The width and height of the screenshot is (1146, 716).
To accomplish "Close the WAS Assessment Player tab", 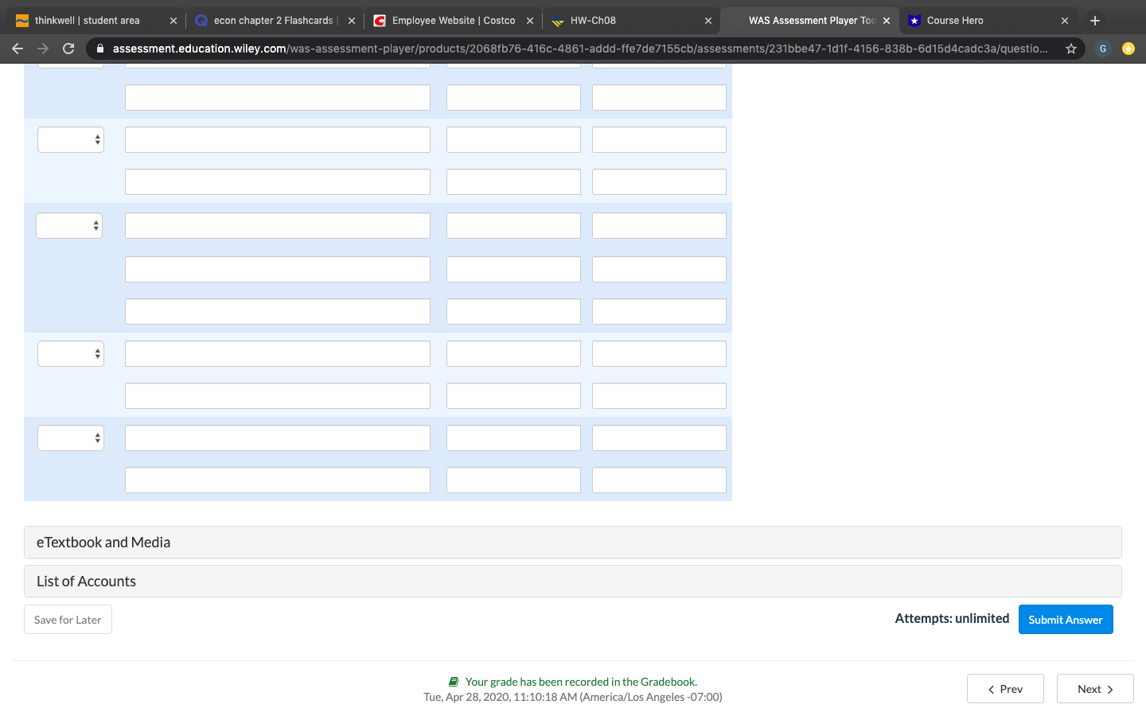I will 887,21.
